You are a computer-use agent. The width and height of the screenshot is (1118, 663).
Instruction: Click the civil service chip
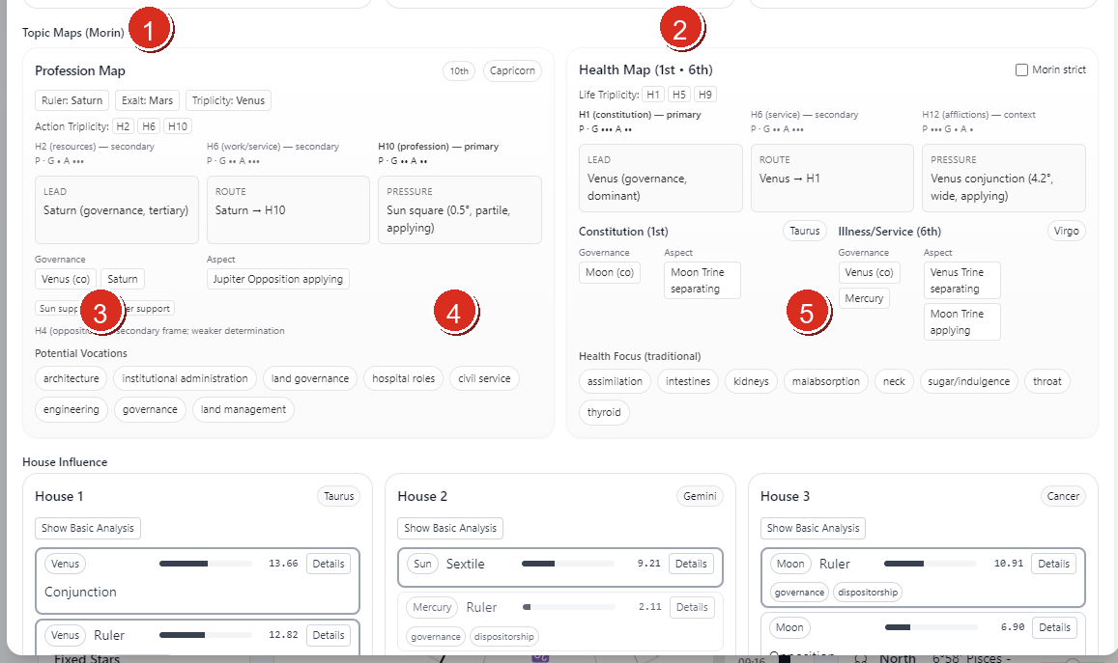click(x=484, y=378)
